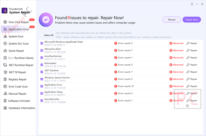Screen dimensions: 206x136
Task: Uncheck the Windows Search Service checkbox
Action: pyautogui.click(x=42, y=79)
